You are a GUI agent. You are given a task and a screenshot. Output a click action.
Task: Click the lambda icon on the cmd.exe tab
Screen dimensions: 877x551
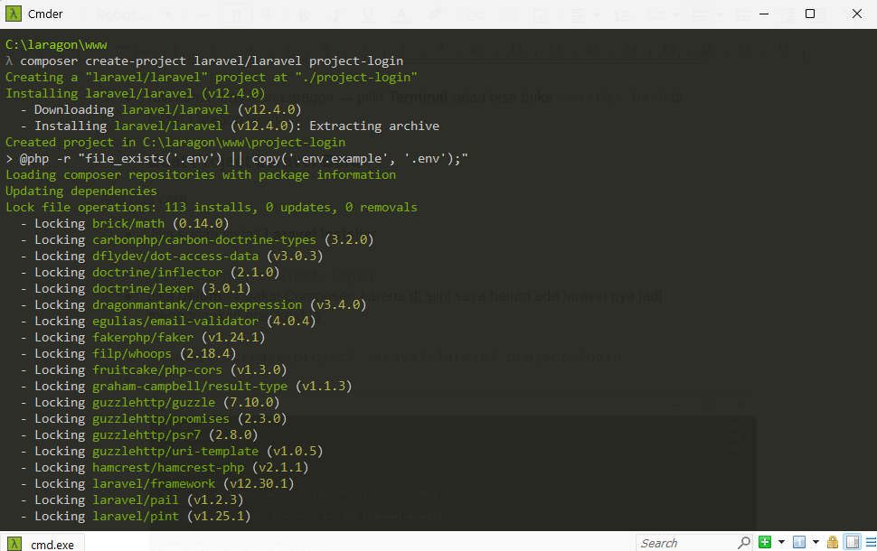[x=15, y=543]
